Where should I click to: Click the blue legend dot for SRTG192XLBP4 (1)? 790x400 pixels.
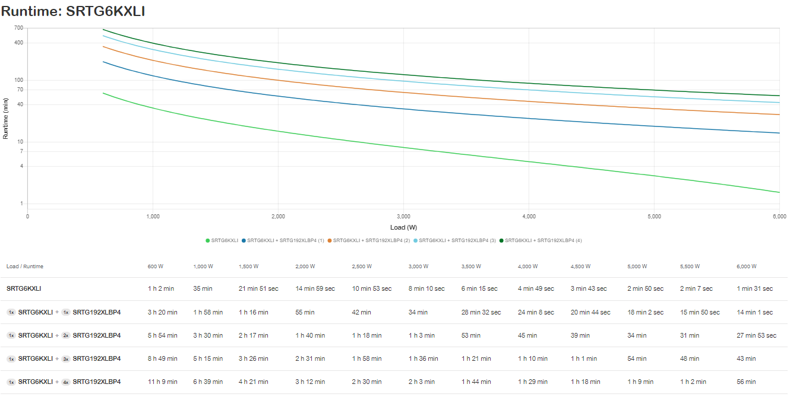[244, 240]
